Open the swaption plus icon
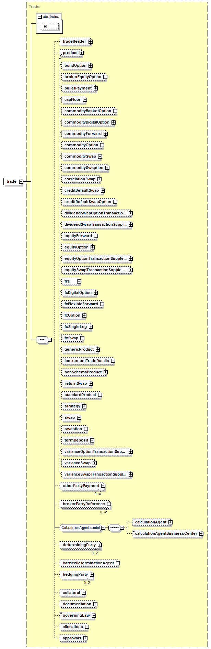The width and height of the screenshot is (211, 649). pyautogui.click(x=86, y=429)
